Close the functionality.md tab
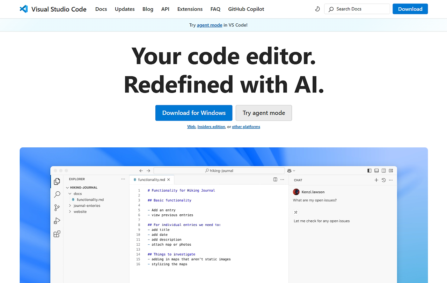Image resolution: width=447 pixels, height=283 pixels. point(169,180)
